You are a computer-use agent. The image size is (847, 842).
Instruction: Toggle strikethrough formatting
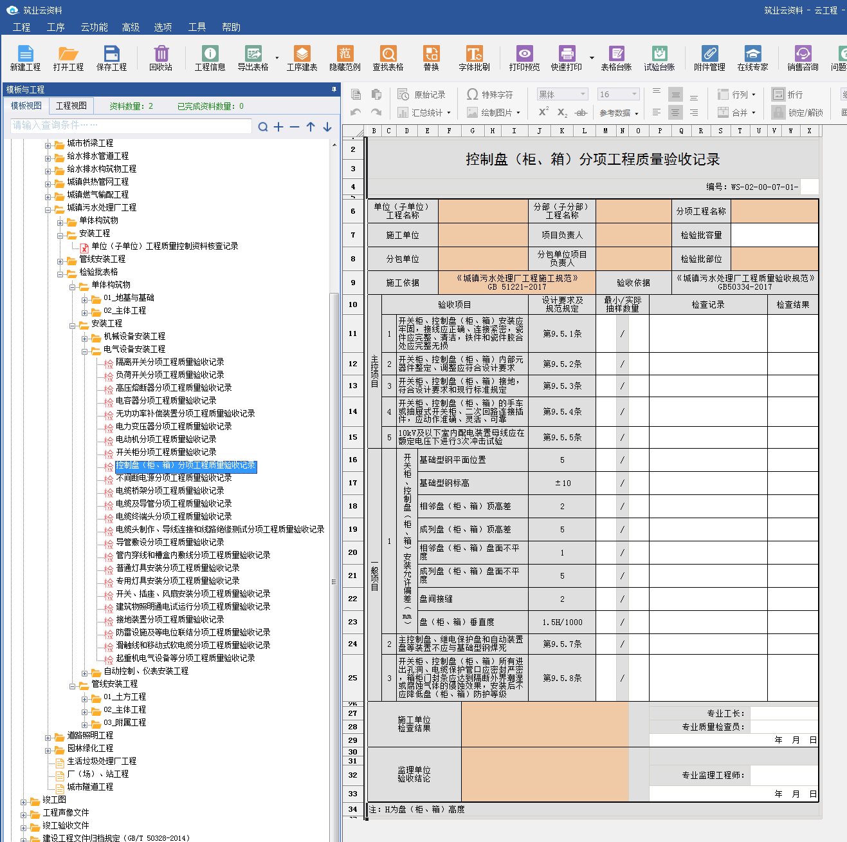tap(581, 113)
